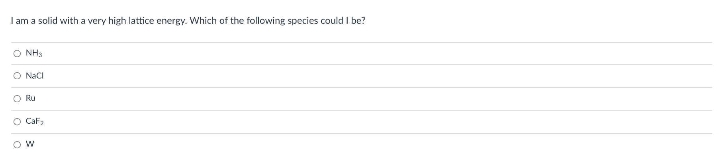Screen dimensions: 719x161
Task: Click the W answer label text
Action: point(30,144)
